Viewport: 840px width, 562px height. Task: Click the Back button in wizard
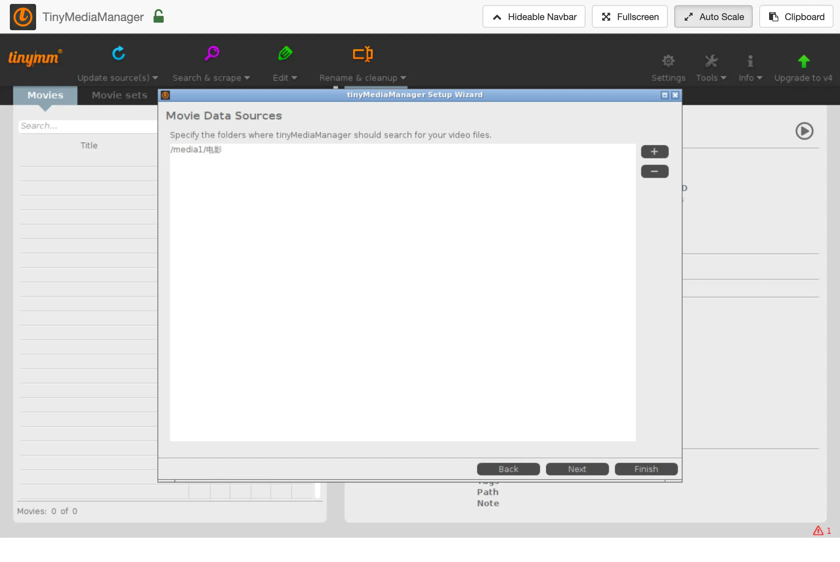pyautogui.click(x=508, y=469)
